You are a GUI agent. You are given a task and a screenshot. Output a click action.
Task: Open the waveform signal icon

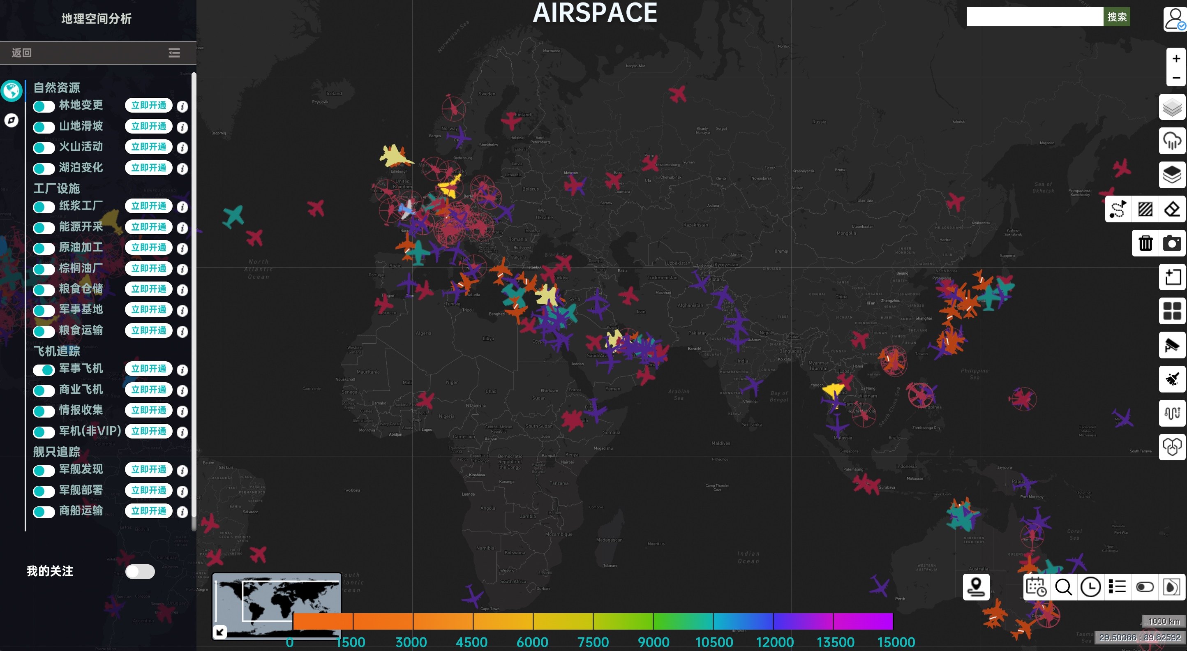pos(1172,413)
